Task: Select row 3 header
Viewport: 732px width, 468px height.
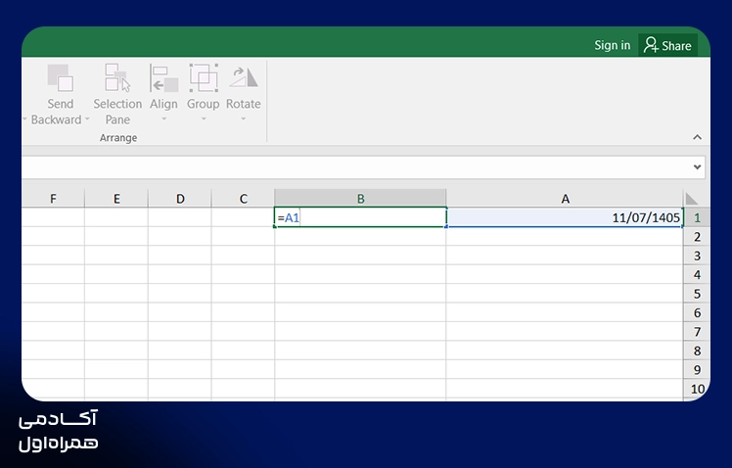Action: [x=697, y=256]
